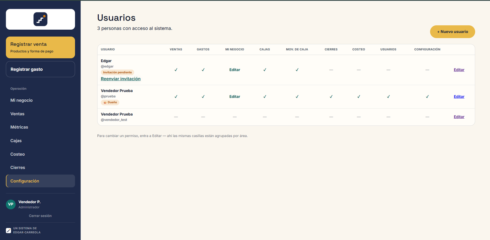490x240 pixels.
Task: Open Editar link for @prueba row
Action: (459, 97)
